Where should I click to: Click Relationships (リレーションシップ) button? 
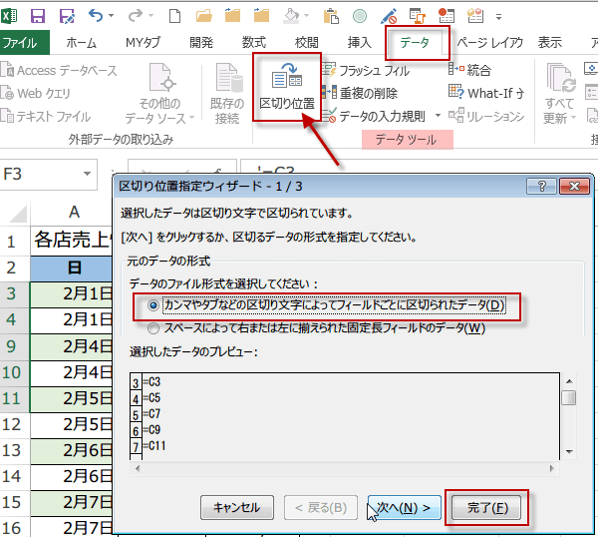point(486,116)
